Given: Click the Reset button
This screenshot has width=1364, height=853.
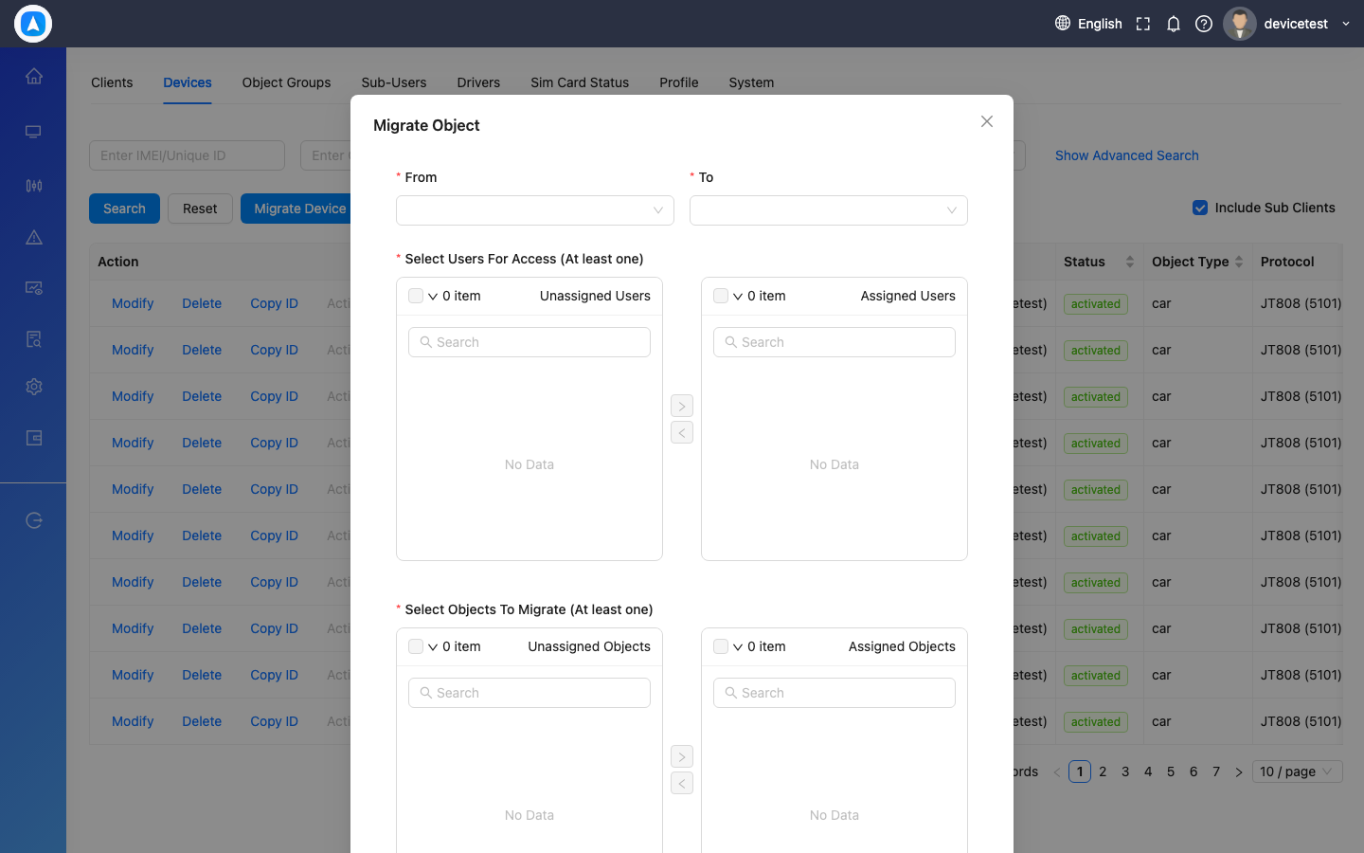Looking at the screenshot, I should 200,209.
